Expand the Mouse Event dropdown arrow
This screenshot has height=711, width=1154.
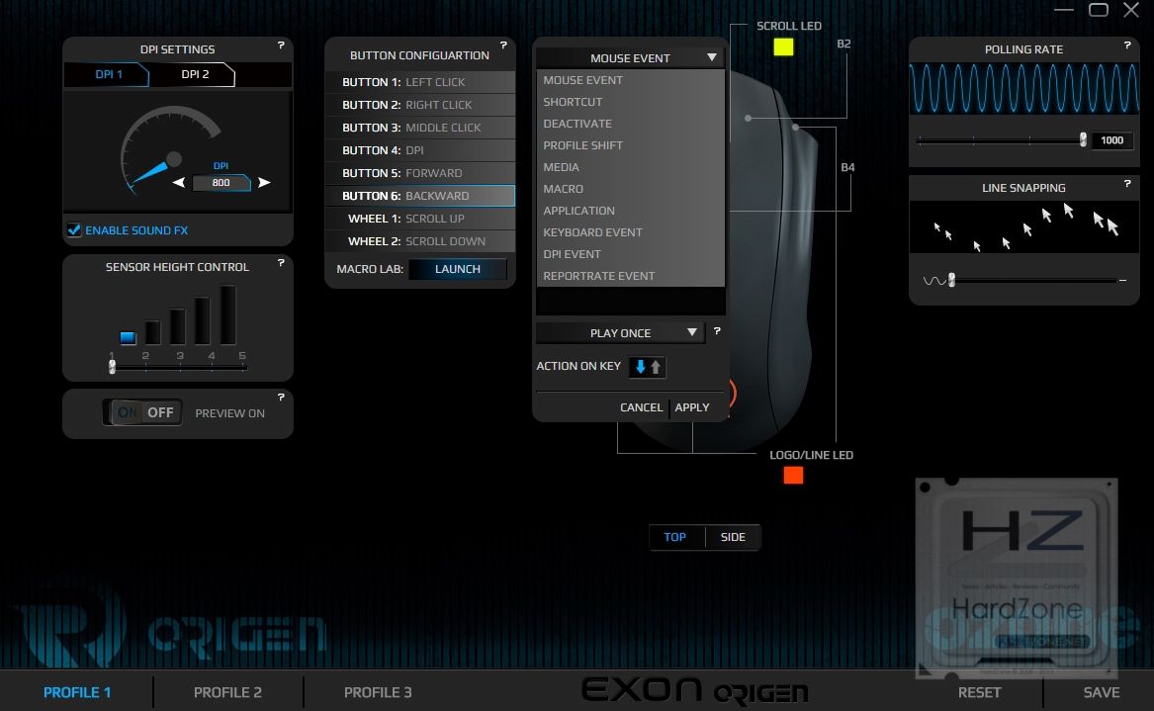712,57
